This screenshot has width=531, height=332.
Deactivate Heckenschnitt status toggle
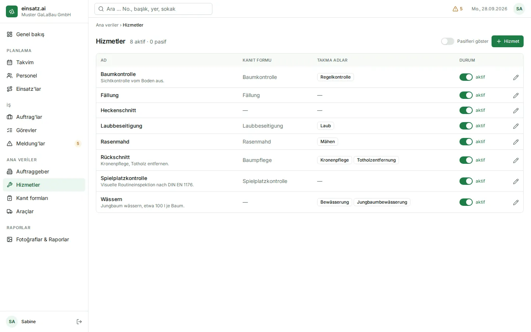[x=466, y=110]
